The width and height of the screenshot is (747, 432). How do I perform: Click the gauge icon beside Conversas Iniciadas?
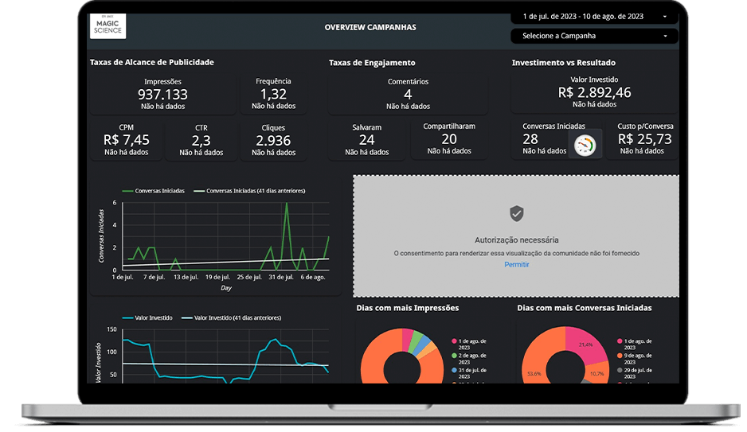click(585, 145)
